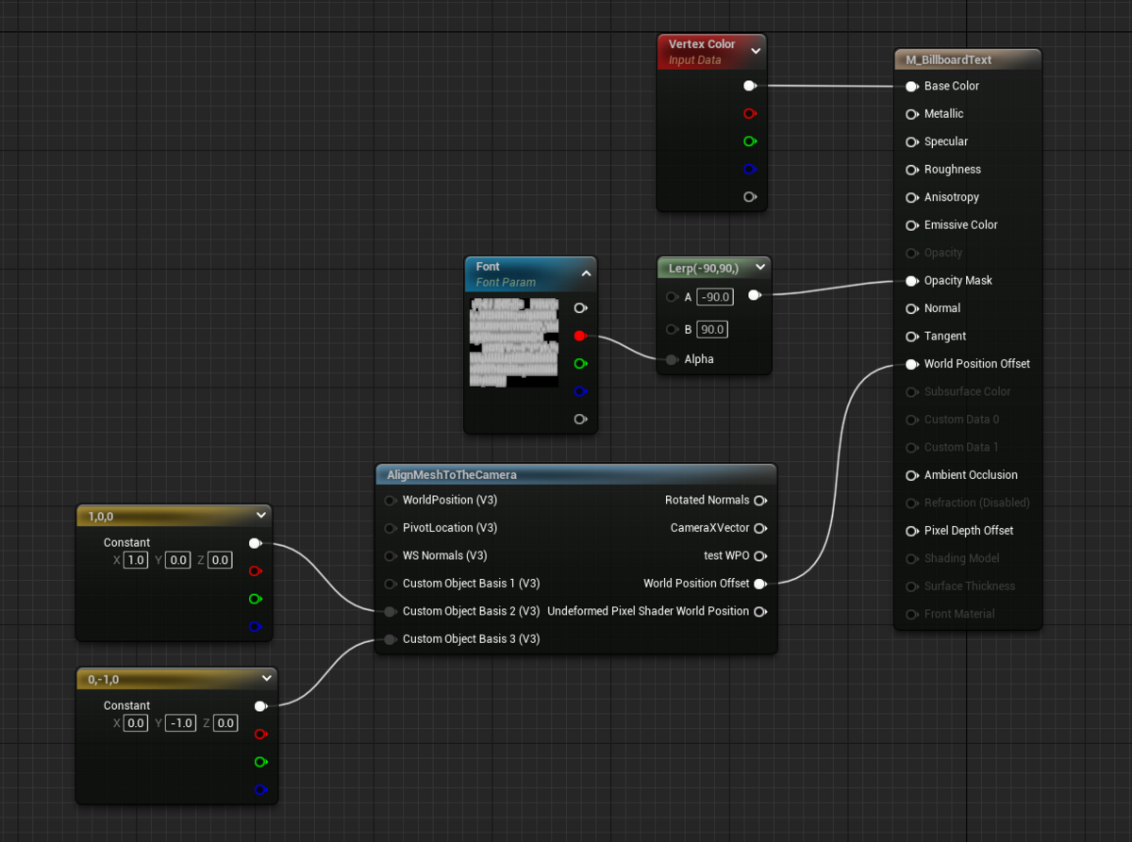This screenshot has height=842, width=1132.
Task: Click the Y value field showing -1.0
Action: click(179, 722)
